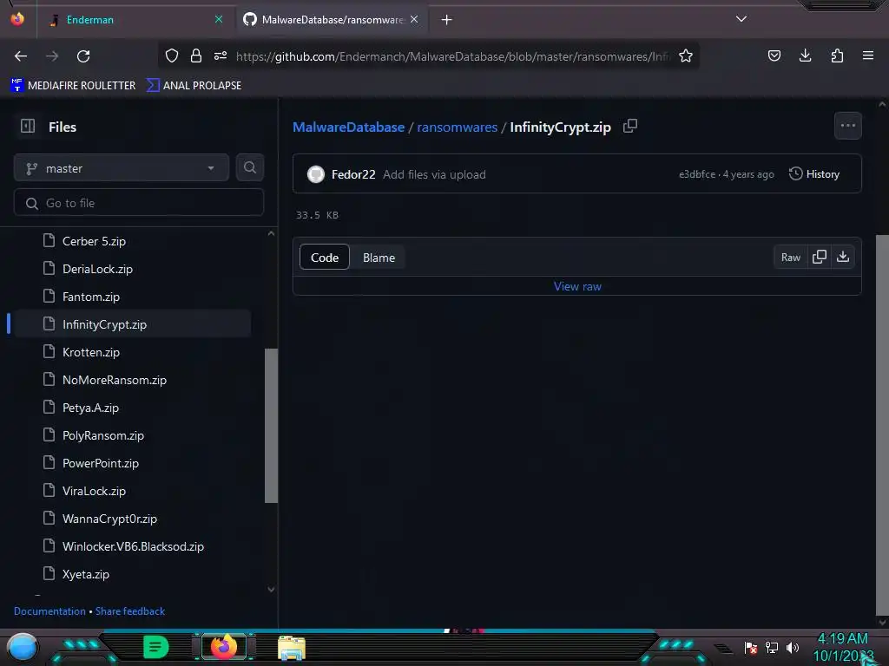Open the Pocket save icon
The image size is (889, 666).
pos(774,55)
